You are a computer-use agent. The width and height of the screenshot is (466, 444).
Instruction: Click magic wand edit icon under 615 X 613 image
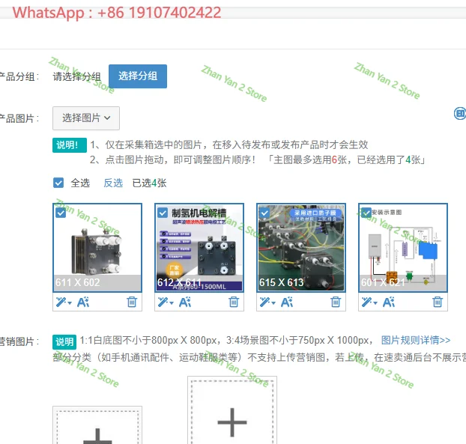[x=265, y=302]
